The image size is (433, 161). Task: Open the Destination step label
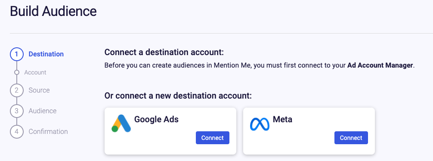pos(46,54)
